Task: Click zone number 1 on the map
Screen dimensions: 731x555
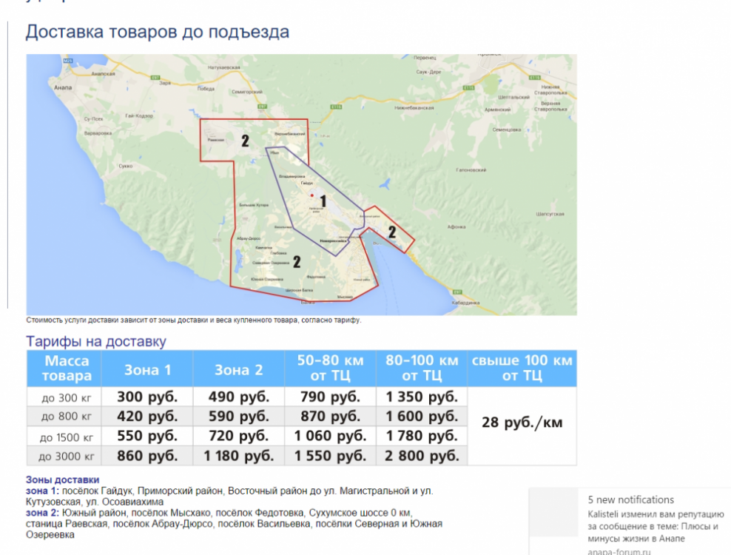Action: click(x=323, y=201)
